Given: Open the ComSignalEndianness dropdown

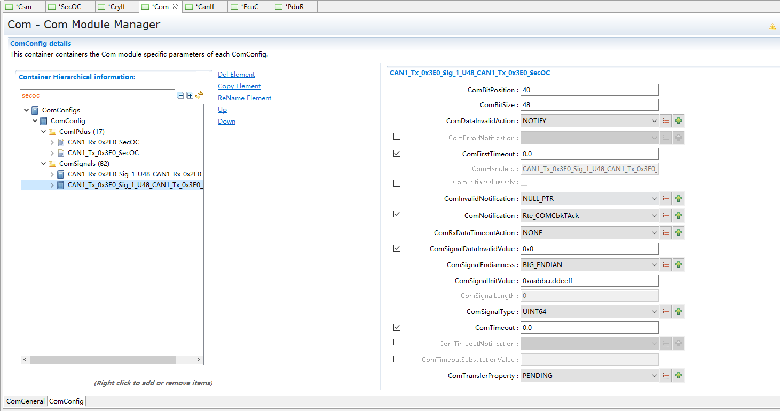Looking at the screenshot, I should click(589, 265).
